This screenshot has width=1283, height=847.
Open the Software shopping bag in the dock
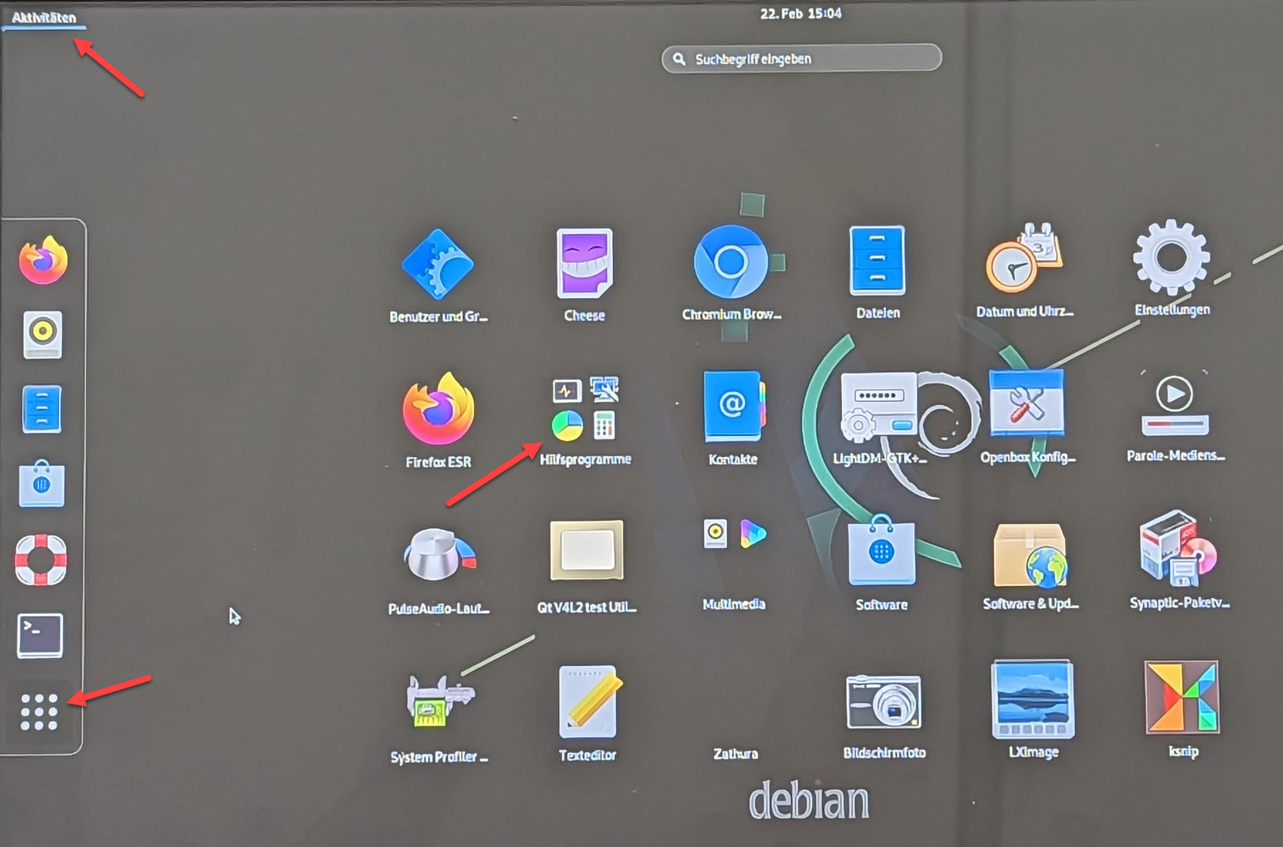(x=42, y=484)
